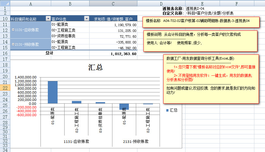Select the blue 汇总 legend marker
The image size is (265, 152).
pyautogui.click(x=167, y=110)
